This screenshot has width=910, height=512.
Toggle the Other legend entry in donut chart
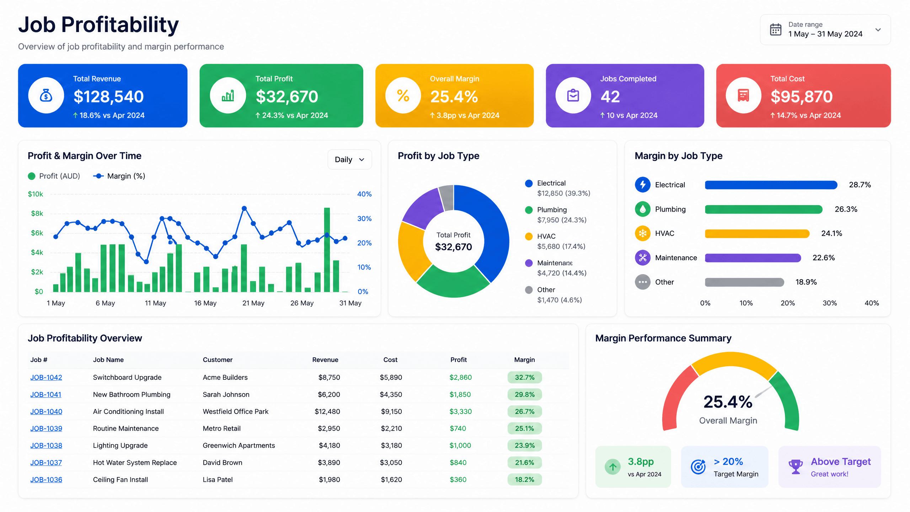click(553, 295)
